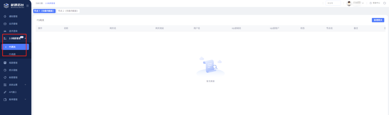Click the 通知管理 speaker icon
Image resolution: width=389 pixels, height=115 pixels.
tap(5, 17)
